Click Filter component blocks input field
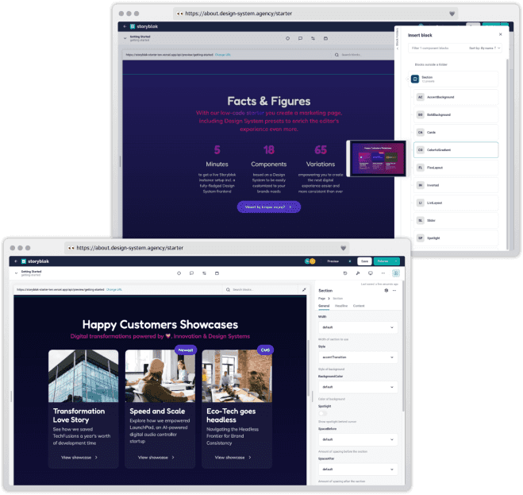 [437, 48]
